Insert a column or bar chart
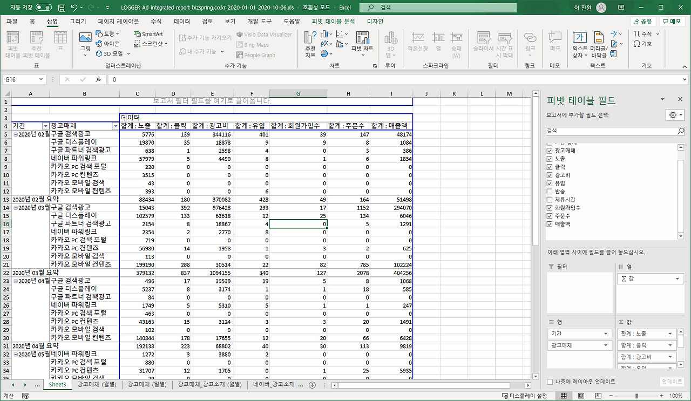Image resolution: width=691 pixels, height=401 pixels. (326, 34)
